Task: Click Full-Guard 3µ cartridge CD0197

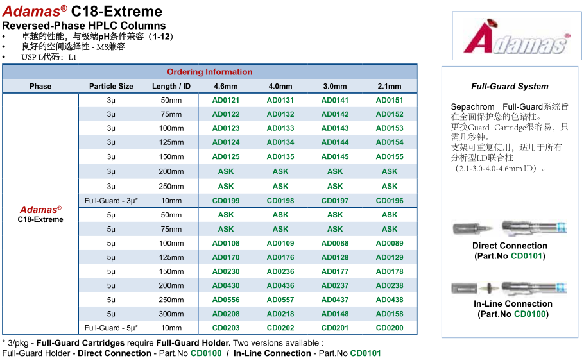Action: tap(335, 201)
